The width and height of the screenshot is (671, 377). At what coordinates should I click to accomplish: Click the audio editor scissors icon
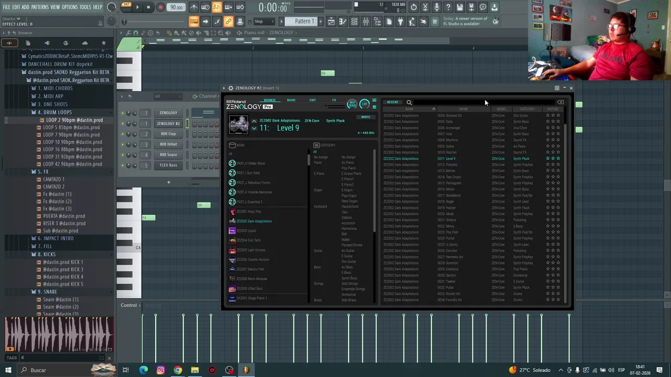pos(425,7)
